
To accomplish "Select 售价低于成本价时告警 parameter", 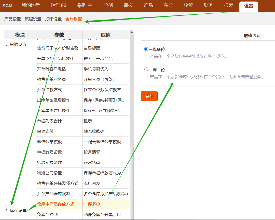I will (58, 48).
